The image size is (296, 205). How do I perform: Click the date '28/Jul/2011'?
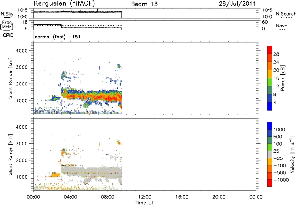point(237,4)
